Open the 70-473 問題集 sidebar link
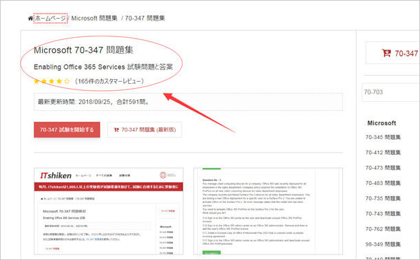Image resolution: width=420 pixels, height=260 pixels. point(383,168)
